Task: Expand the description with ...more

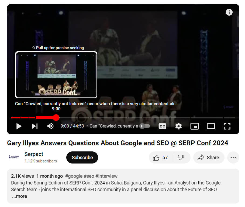Action: (19, 196)
